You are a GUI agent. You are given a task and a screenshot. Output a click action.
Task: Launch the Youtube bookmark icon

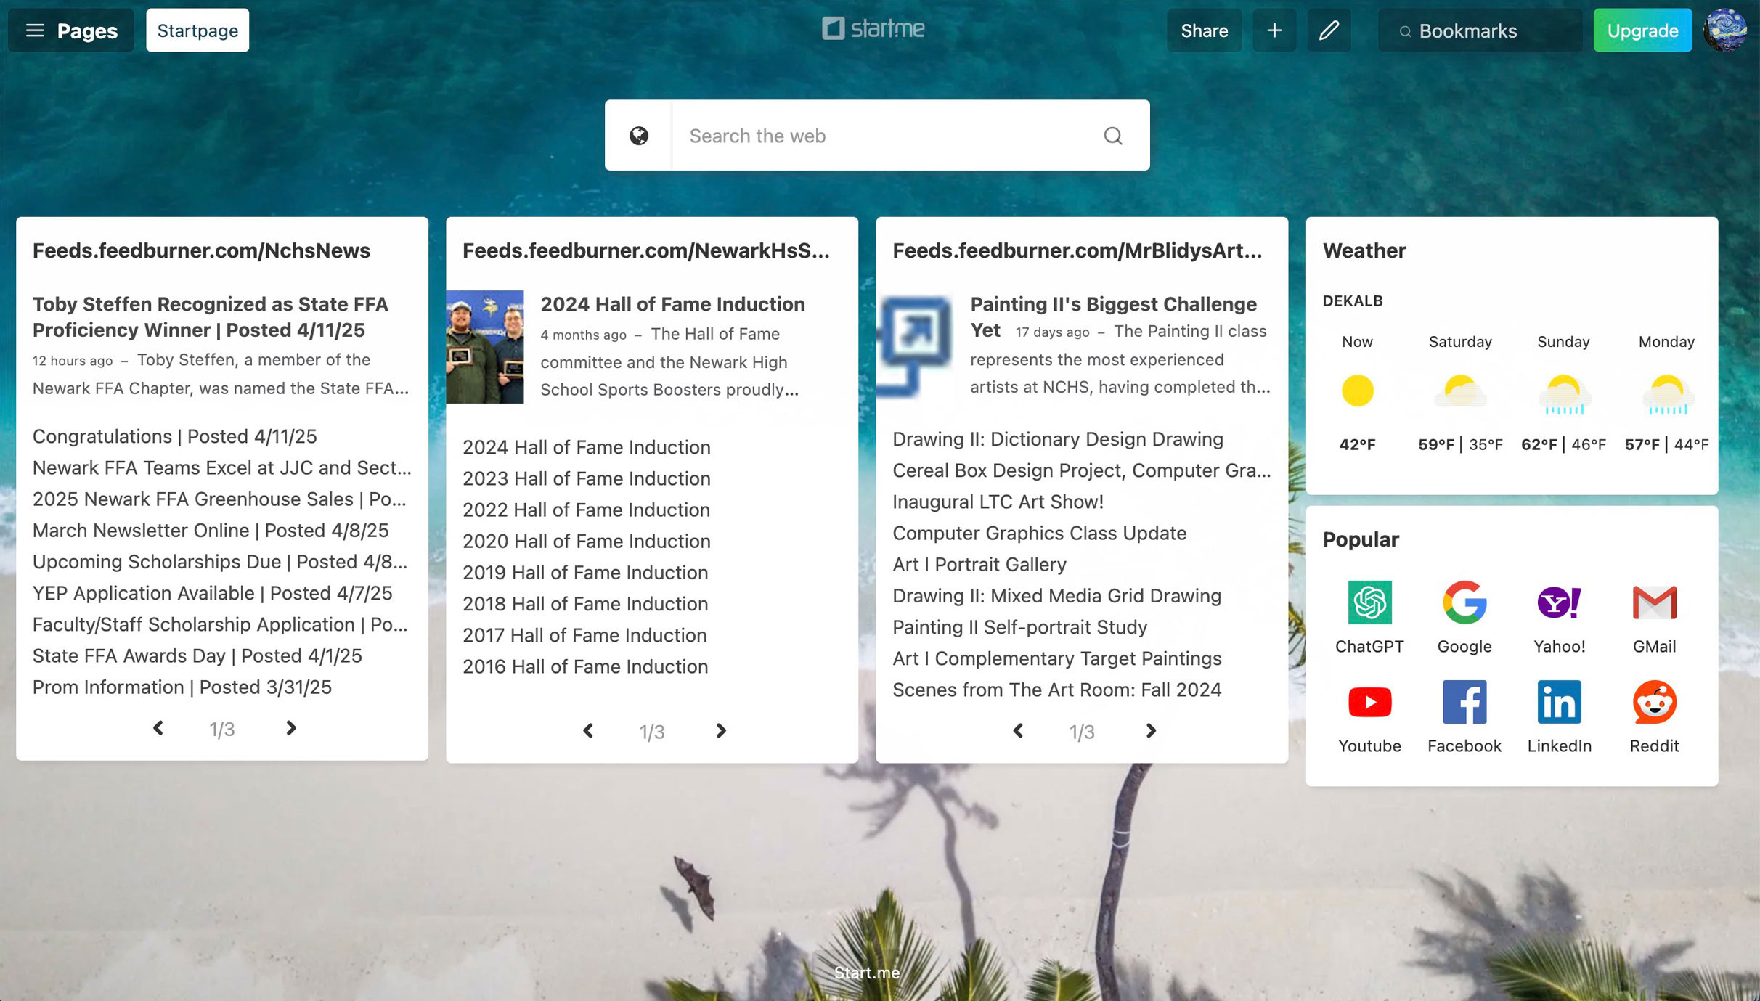1369,702
